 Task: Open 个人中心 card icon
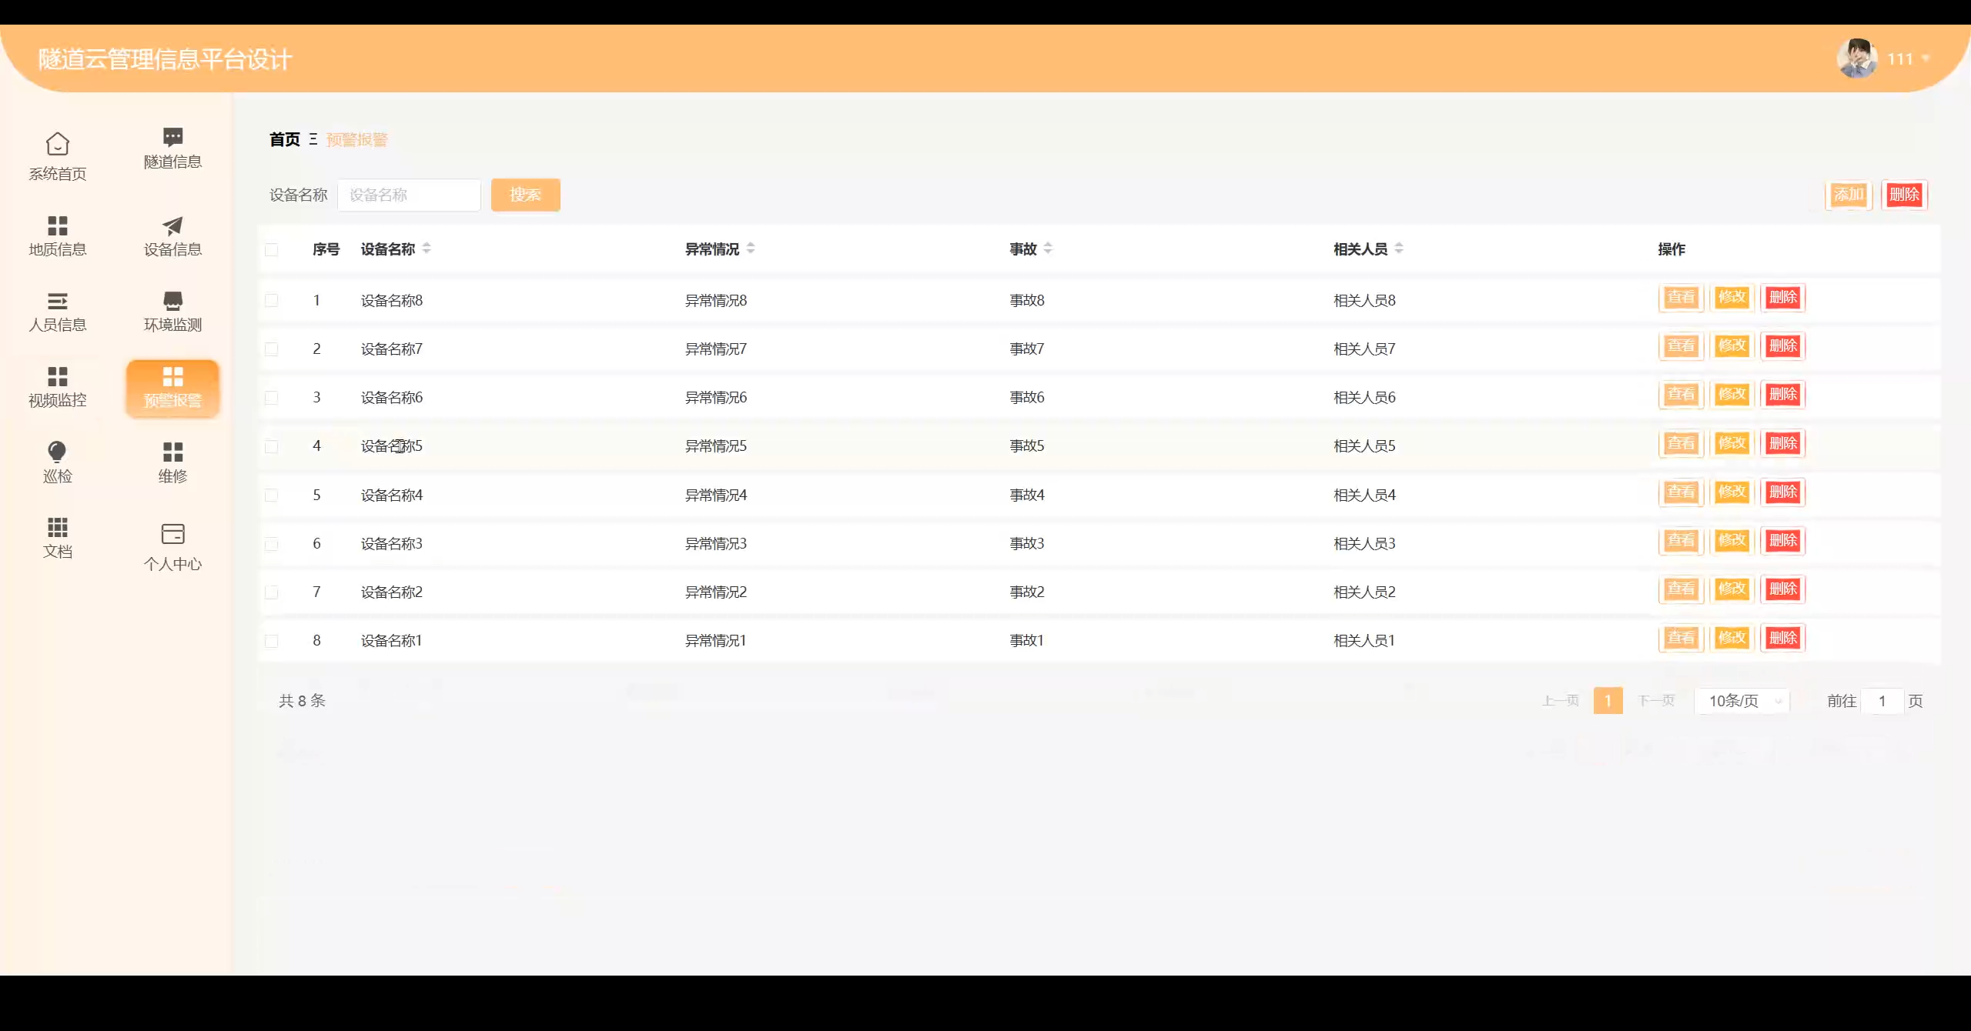coord(172,534)
